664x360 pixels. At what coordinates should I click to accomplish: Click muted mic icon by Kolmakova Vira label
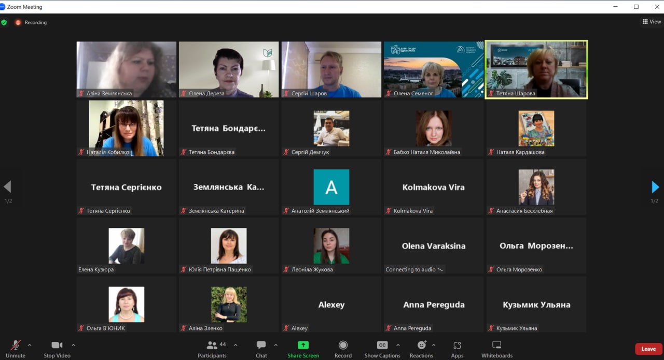coord(389,211)
